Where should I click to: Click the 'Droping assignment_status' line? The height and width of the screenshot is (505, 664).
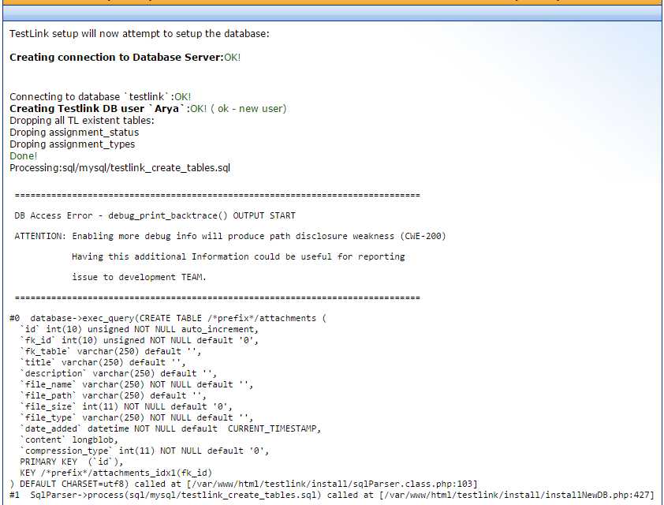pos(74,133)
